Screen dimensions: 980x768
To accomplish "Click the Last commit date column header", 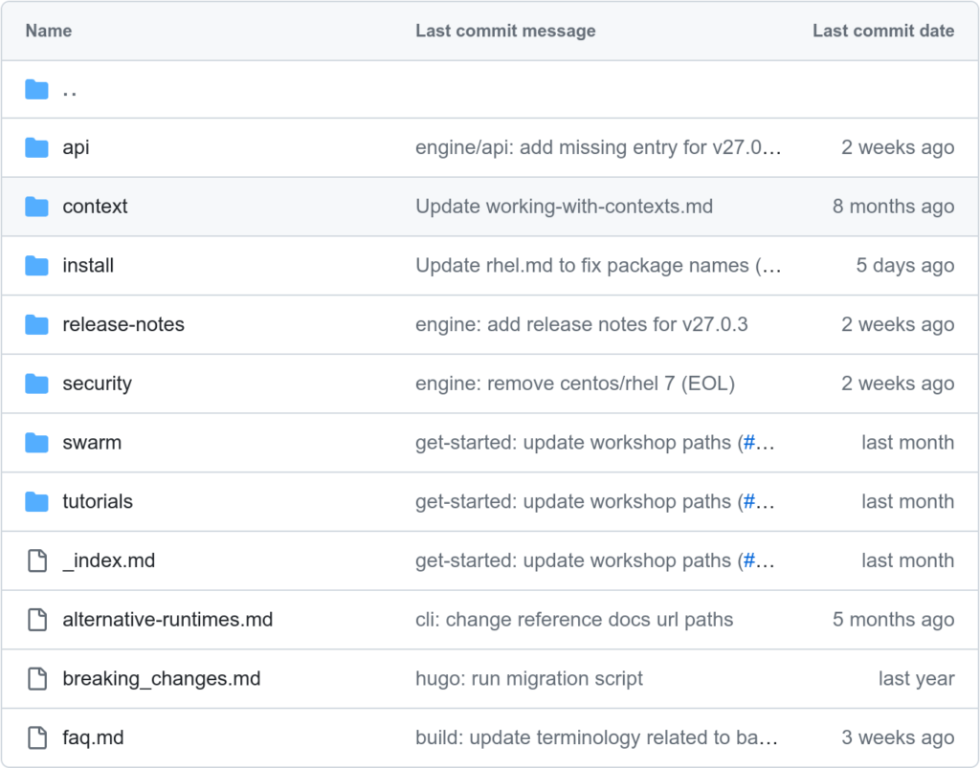I will [x=882, y=31].
